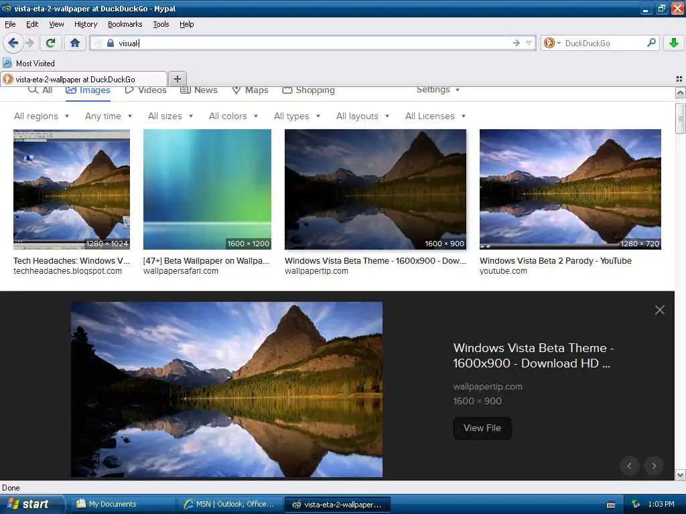Show previous image with left chevron
Viewport: 686px width, 514px height.
[x=630, y=466]
